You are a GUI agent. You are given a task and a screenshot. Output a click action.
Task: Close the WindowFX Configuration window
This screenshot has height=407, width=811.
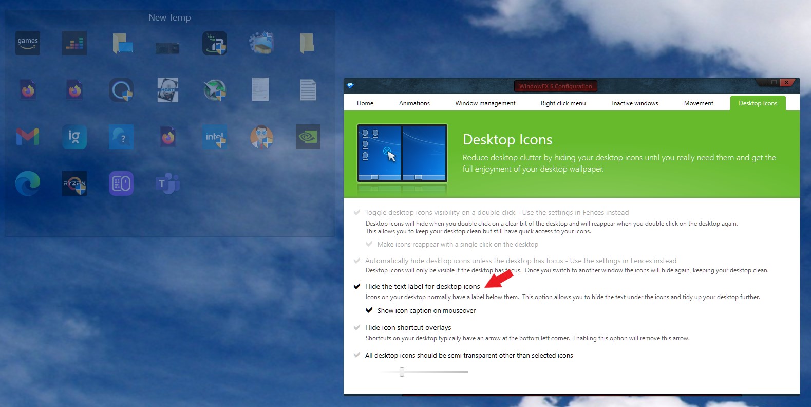click(786, 82)
